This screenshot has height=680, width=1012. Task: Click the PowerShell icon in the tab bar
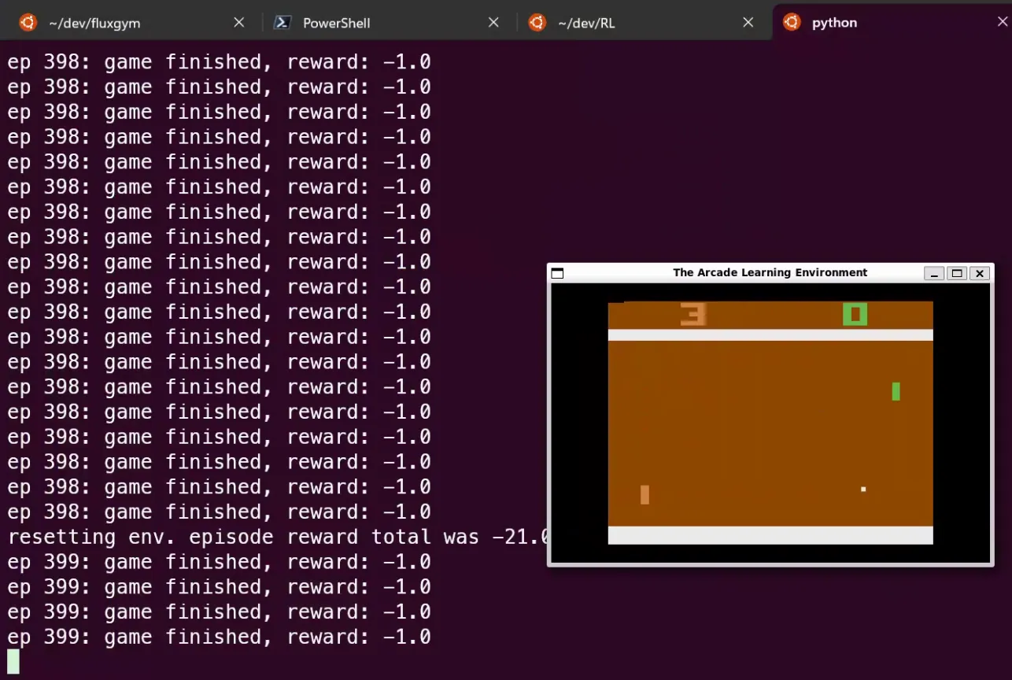click(x=283, y=23)
